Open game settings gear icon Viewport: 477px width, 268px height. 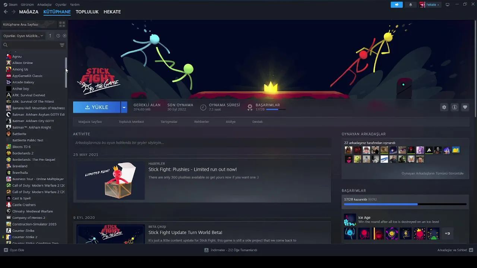tap(444, 107)
